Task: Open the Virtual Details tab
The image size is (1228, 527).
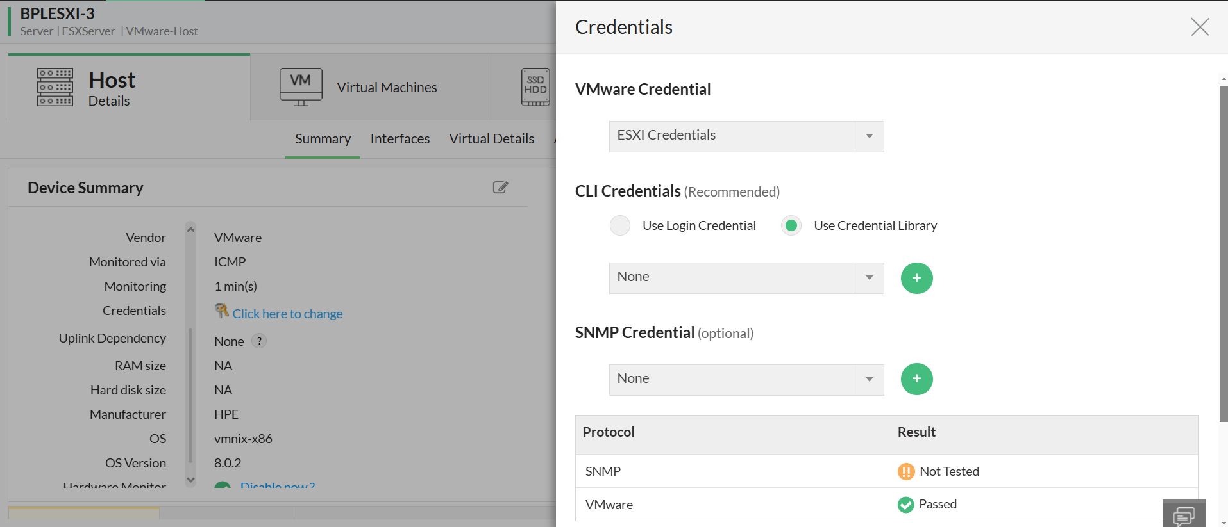Action: 491,139
